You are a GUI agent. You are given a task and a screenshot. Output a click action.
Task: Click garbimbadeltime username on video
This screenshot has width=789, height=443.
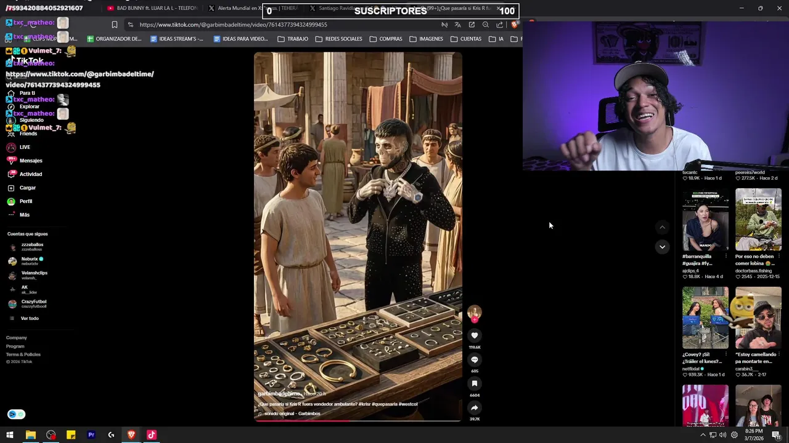pyautogui.click(x=279, y=394)
